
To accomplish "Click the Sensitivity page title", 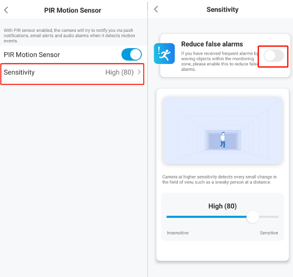I will (222, 10).
